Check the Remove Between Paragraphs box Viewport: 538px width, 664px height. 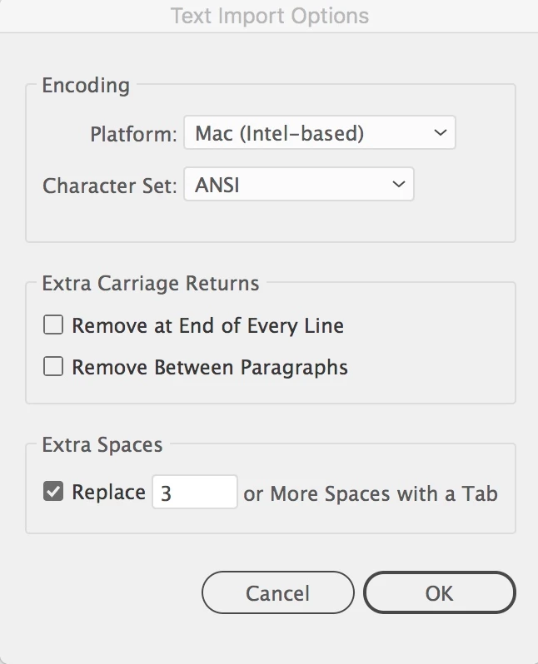(x=53, y=366)
